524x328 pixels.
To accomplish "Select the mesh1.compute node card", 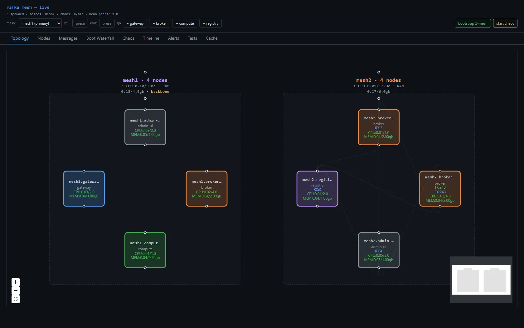I will (x=145, y=250).
